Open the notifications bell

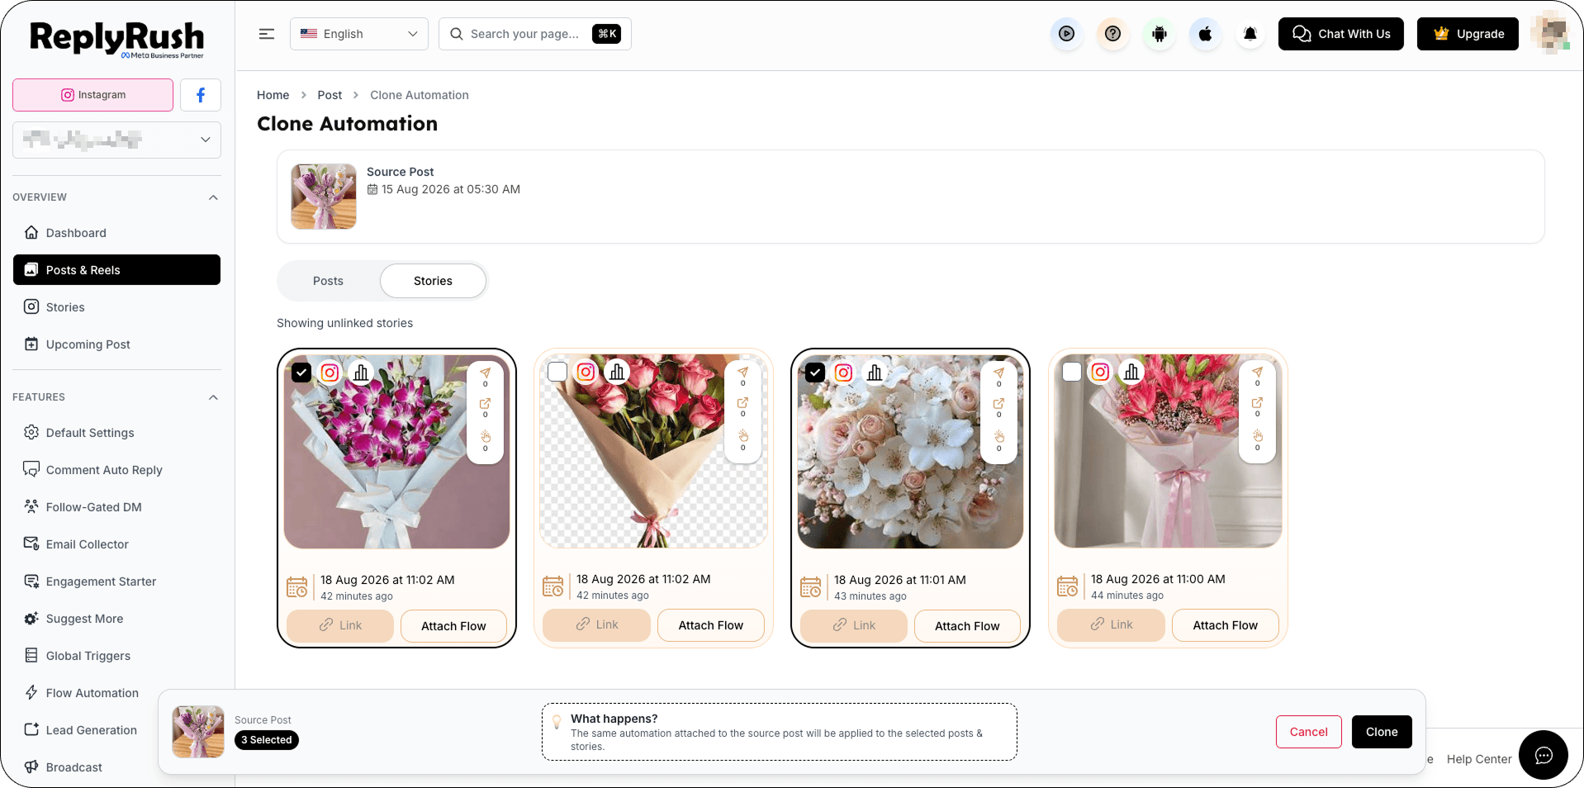(x=1250, y=34)
